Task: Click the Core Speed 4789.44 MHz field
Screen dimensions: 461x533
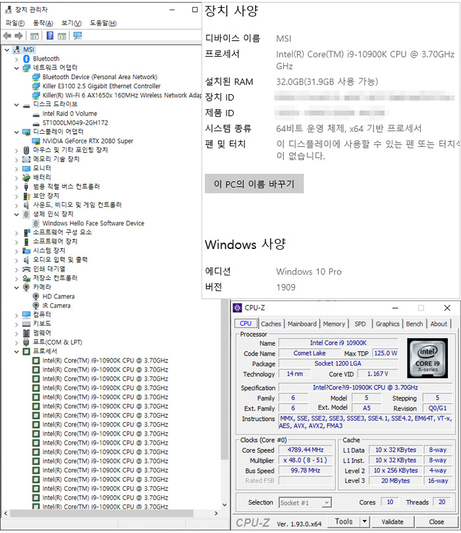Action: tap(305, 450)
